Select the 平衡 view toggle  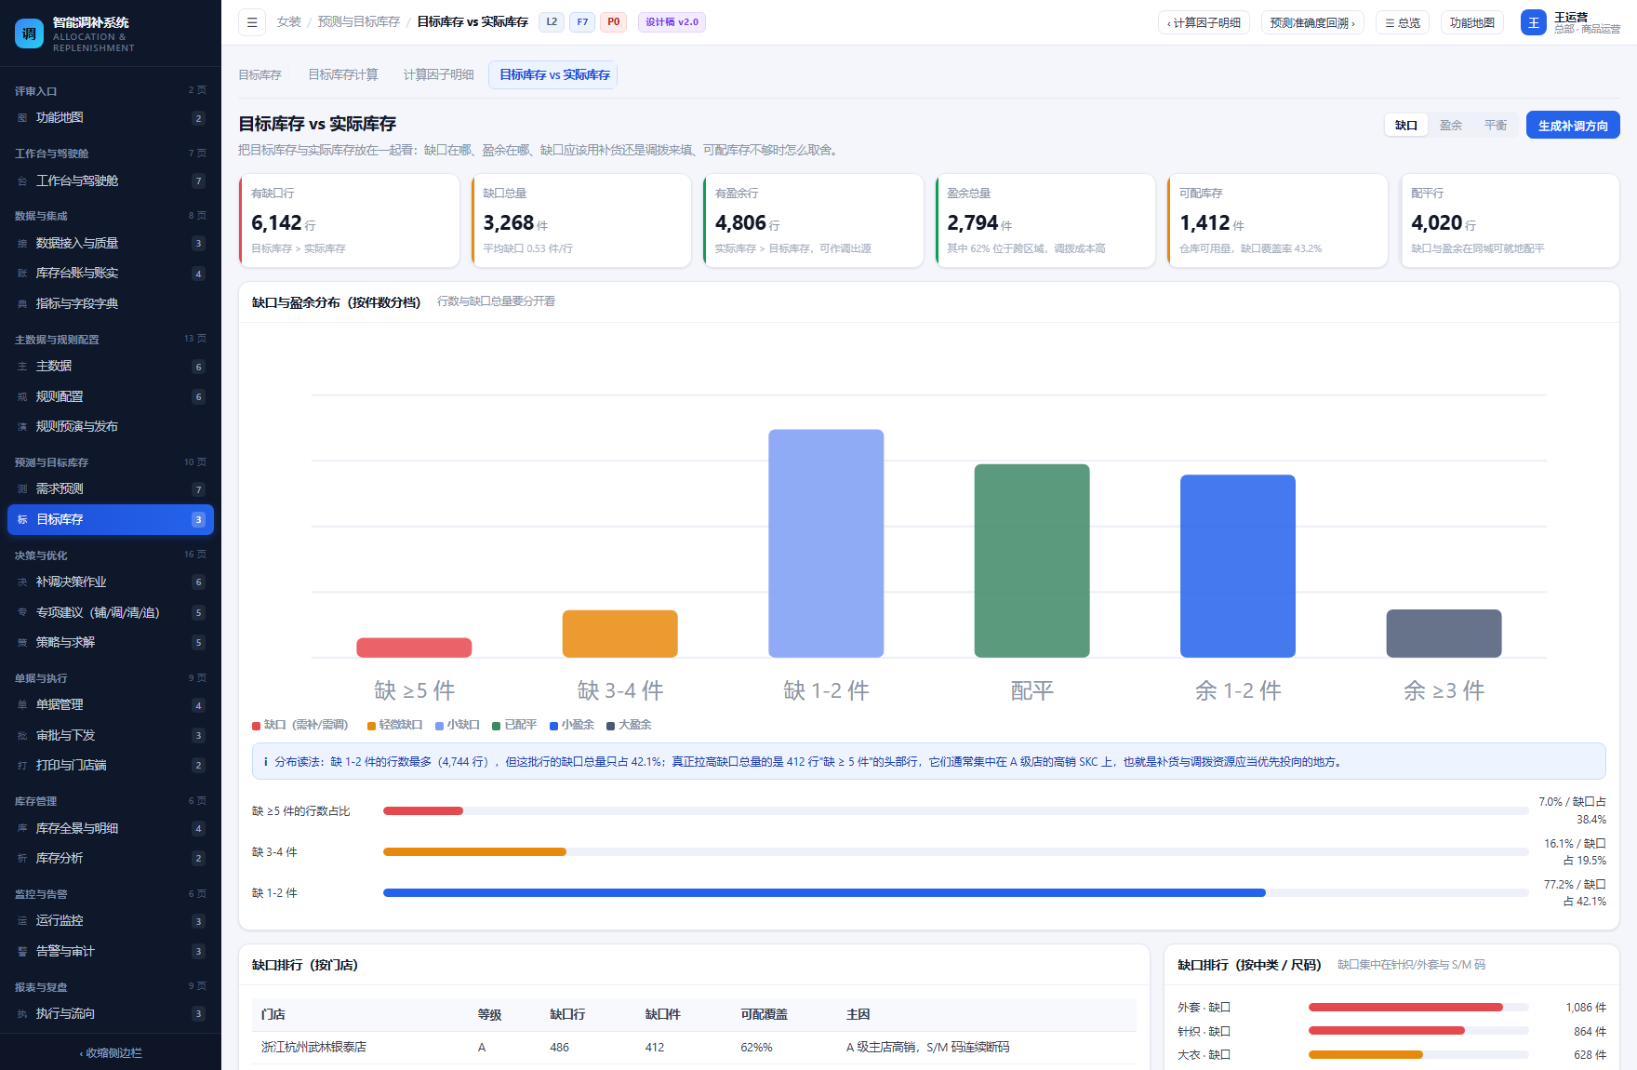pyautogui.click(x=1495, y=125)
